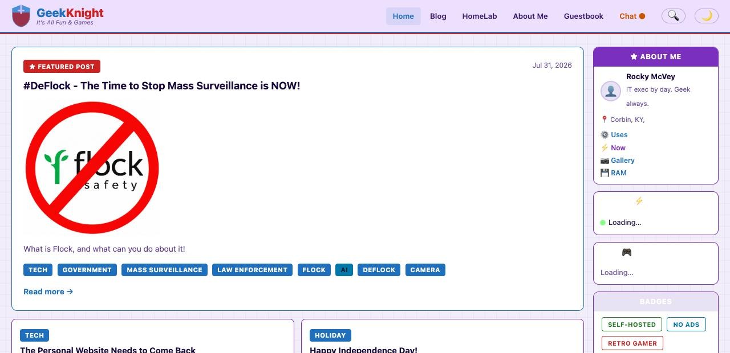Click the orange Chat status dot
Screen dimensions: 730x353
point(642,16)
